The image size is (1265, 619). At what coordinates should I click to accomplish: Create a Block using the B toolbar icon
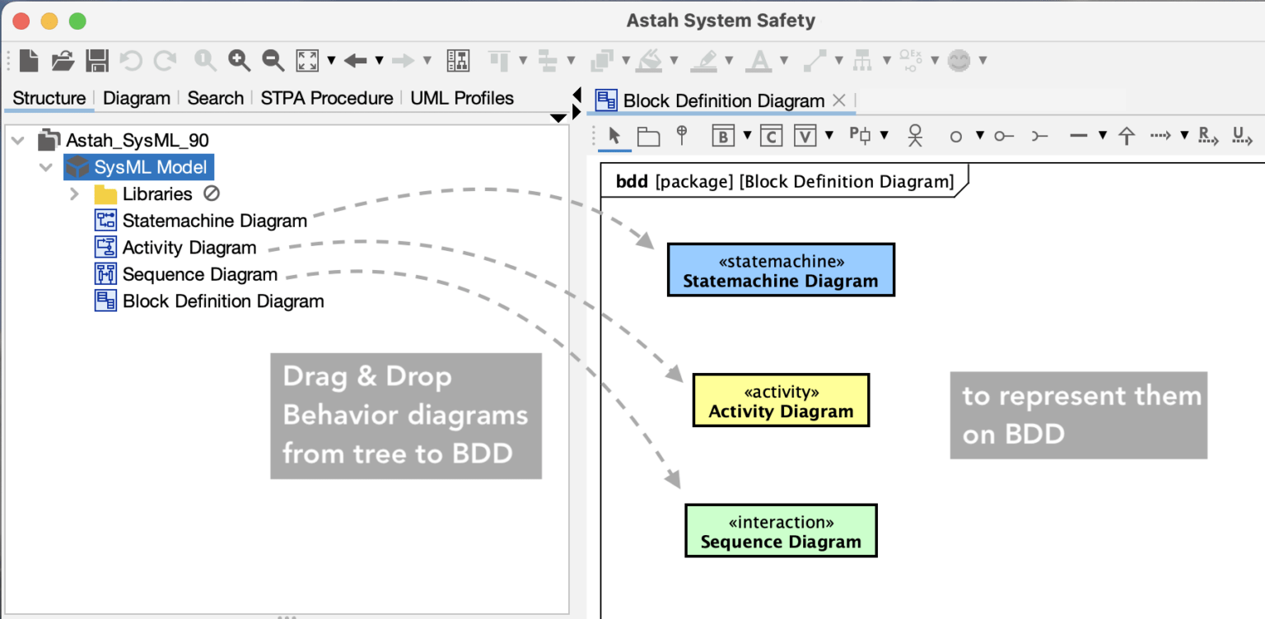pos(722,135)
